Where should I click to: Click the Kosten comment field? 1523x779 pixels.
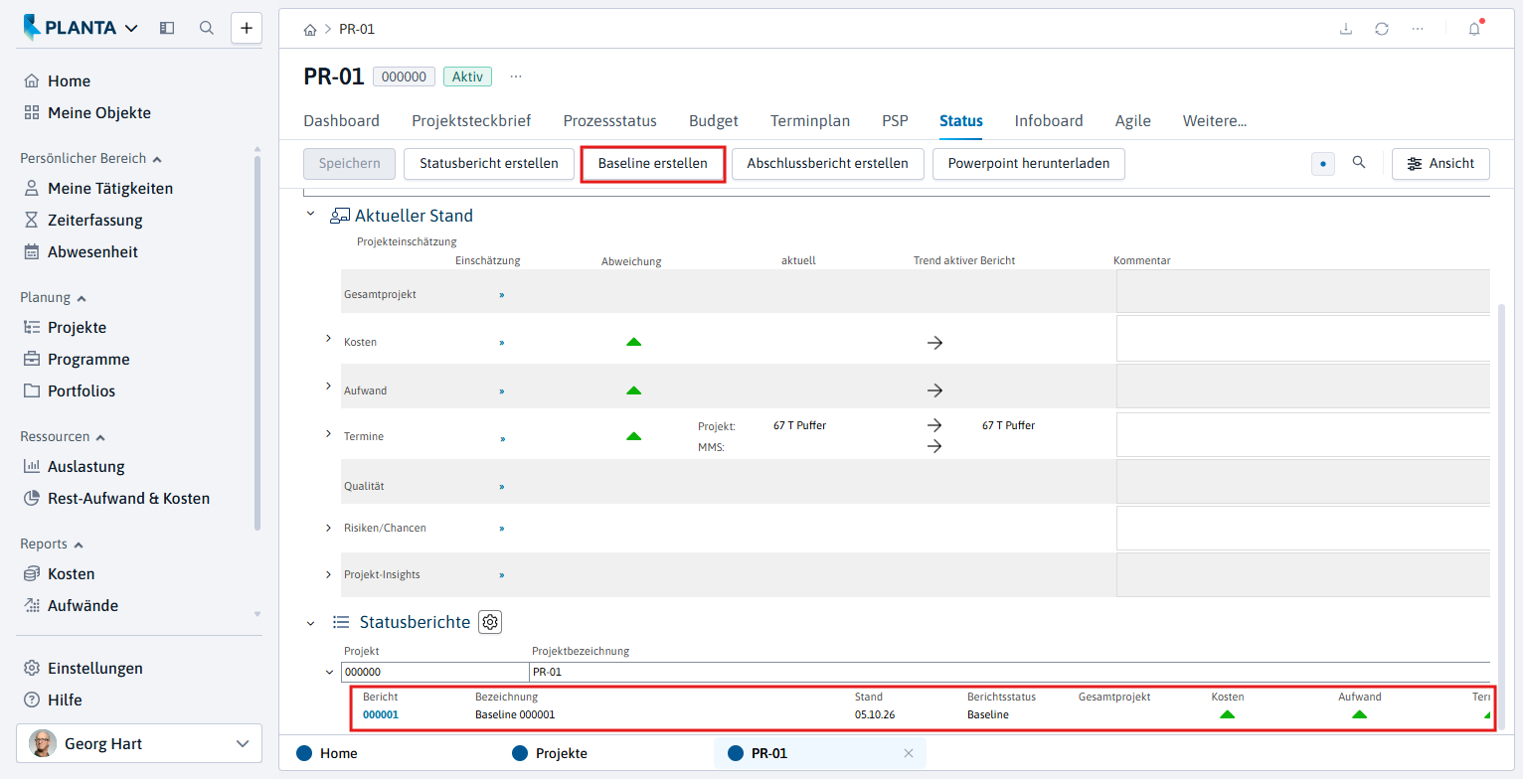coord(1303,339)
